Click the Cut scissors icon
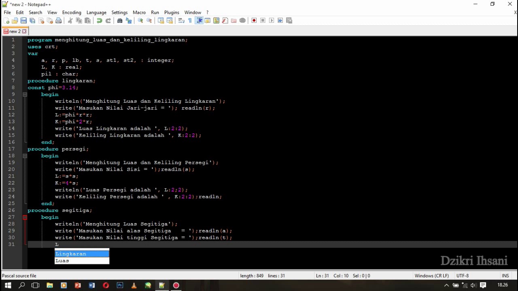This screenshot has width=518, height=291. 70,21
